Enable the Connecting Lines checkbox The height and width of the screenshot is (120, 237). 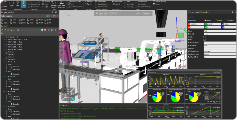(x=69, y=1)
